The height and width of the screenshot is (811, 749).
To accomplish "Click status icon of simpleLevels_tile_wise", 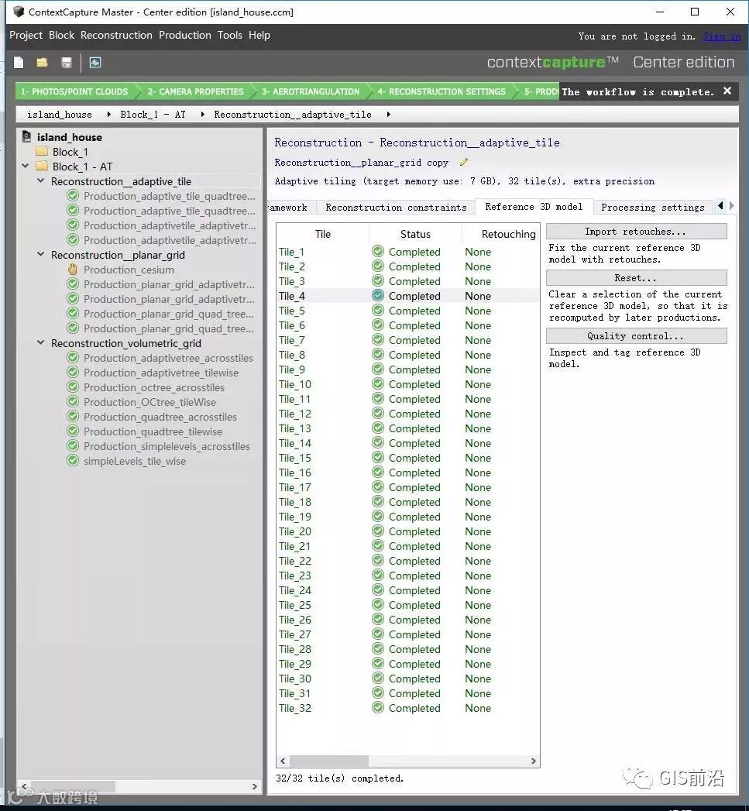I will [73, 460].
